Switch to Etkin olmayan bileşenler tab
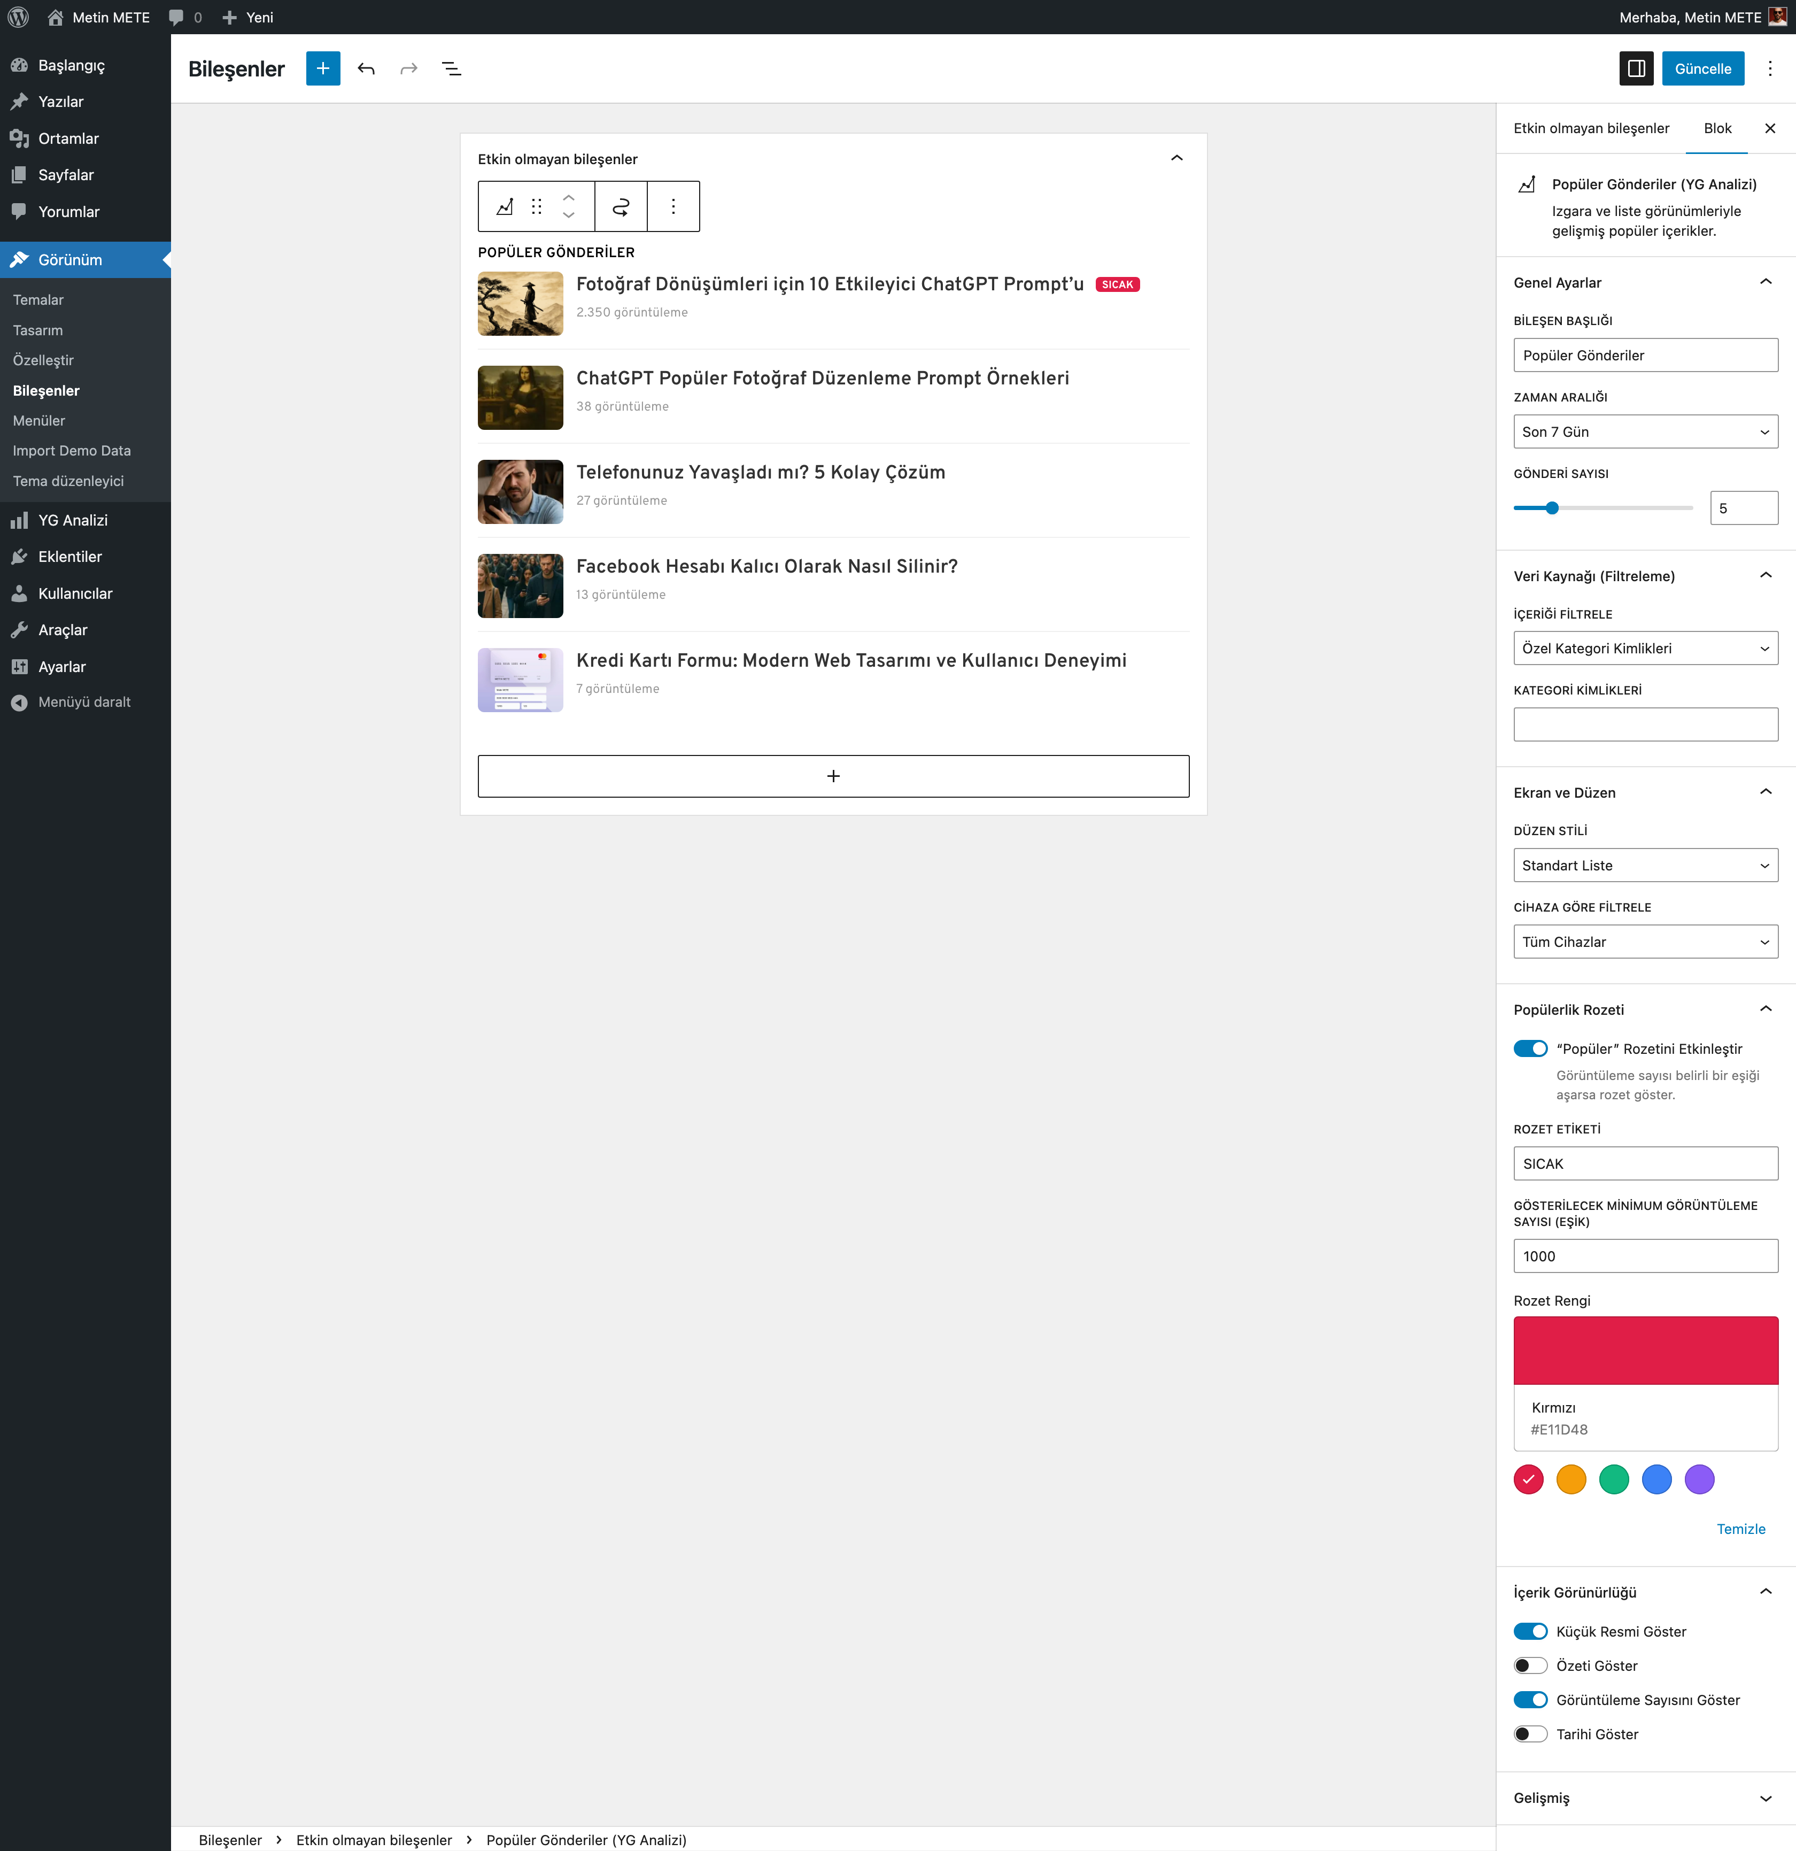This screenshot has height=1851, width=1796. [x=1591, y=128]
